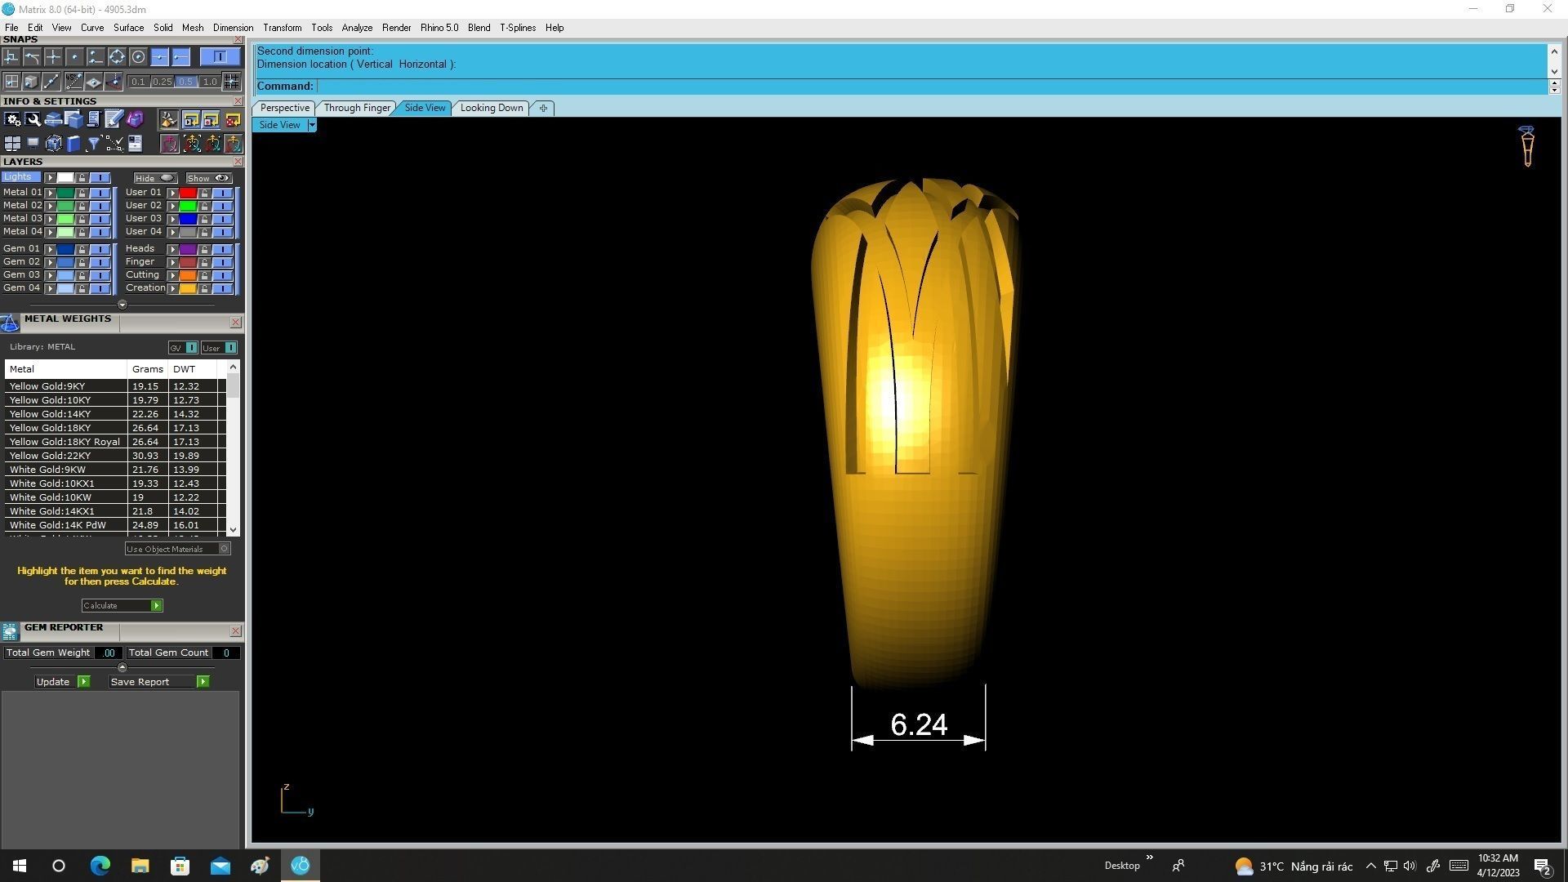
Task: Open the T-Splines menu
Action: point(517,28)
